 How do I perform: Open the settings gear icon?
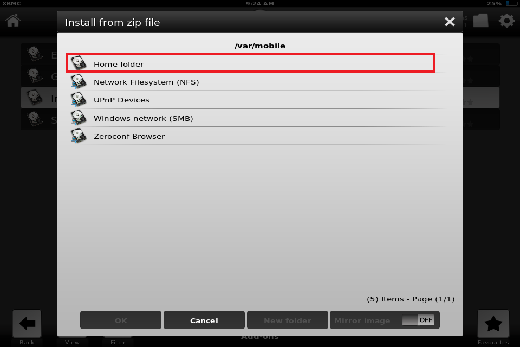pyautogui.click(x=506, y=21)
